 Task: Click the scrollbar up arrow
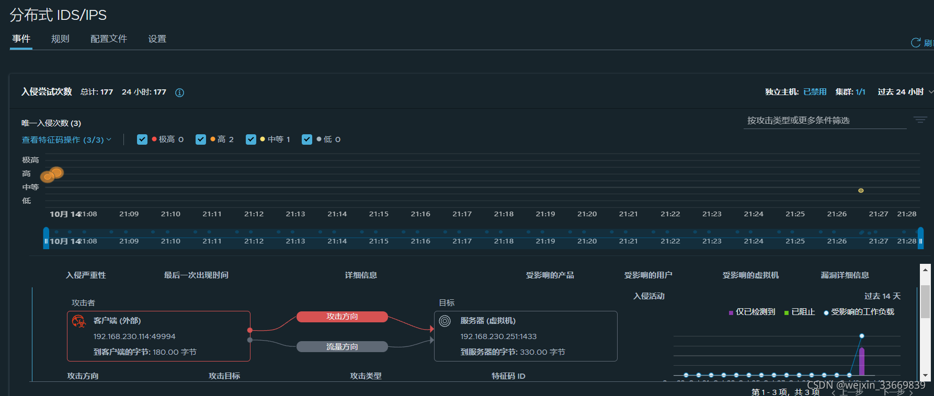(x=925, y=270)
